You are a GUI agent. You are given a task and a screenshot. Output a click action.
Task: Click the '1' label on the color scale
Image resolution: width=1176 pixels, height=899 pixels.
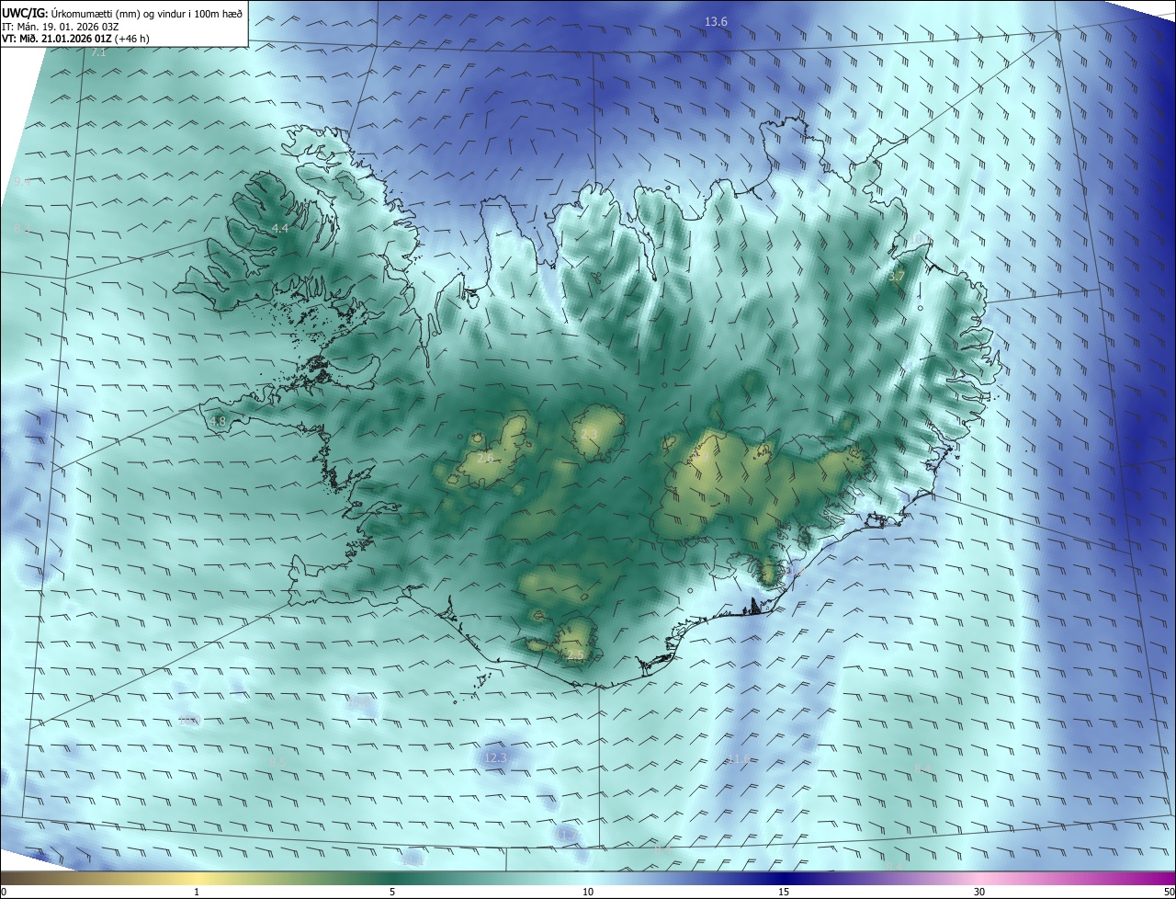(x=197, y=892)
